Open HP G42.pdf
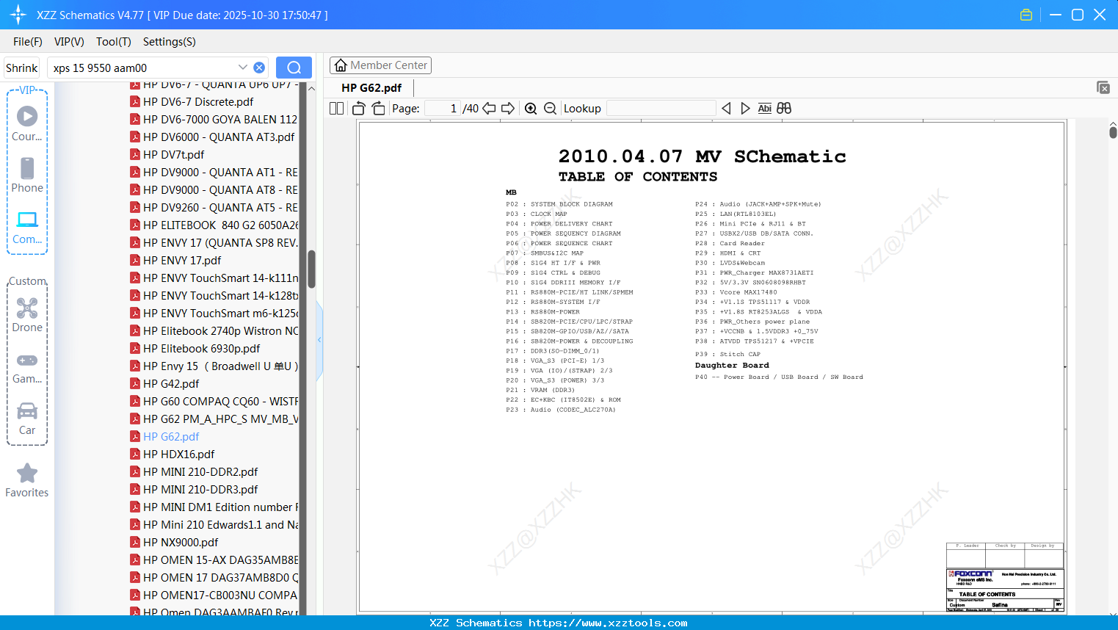 (x=171, y=384)
